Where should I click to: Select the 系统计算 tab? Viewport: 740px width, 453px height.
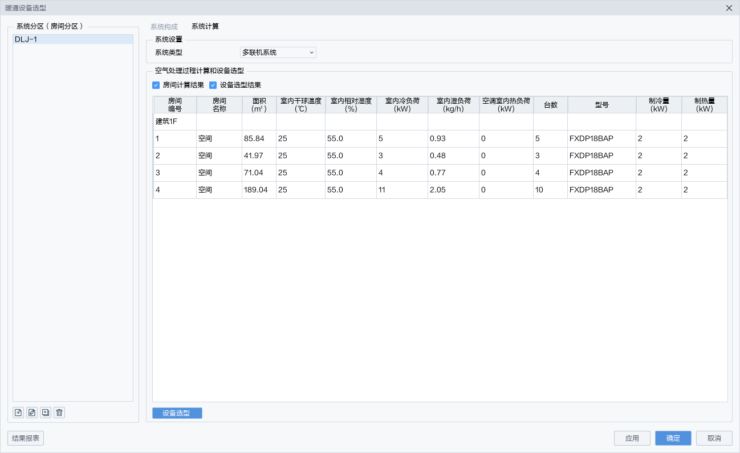click(205, 27)
